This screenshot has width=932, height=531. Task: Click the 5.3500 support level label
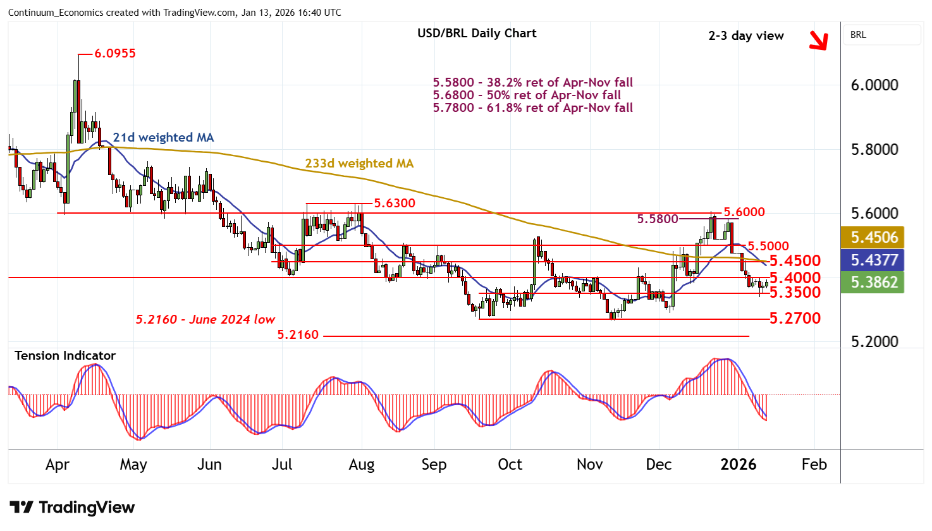coord(795,292)
